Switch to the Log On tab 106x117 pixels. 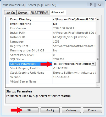(x=10, y=13)
